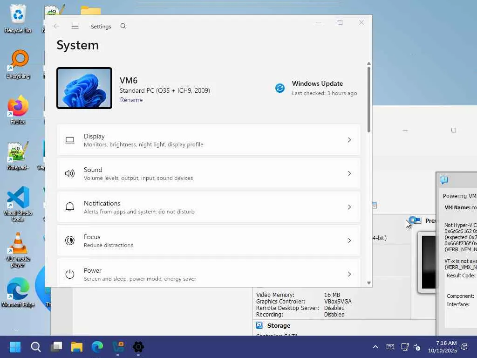Click the Settings window vertical scrollbar
This screenshot has height=358, width=477.
point(369,99)
